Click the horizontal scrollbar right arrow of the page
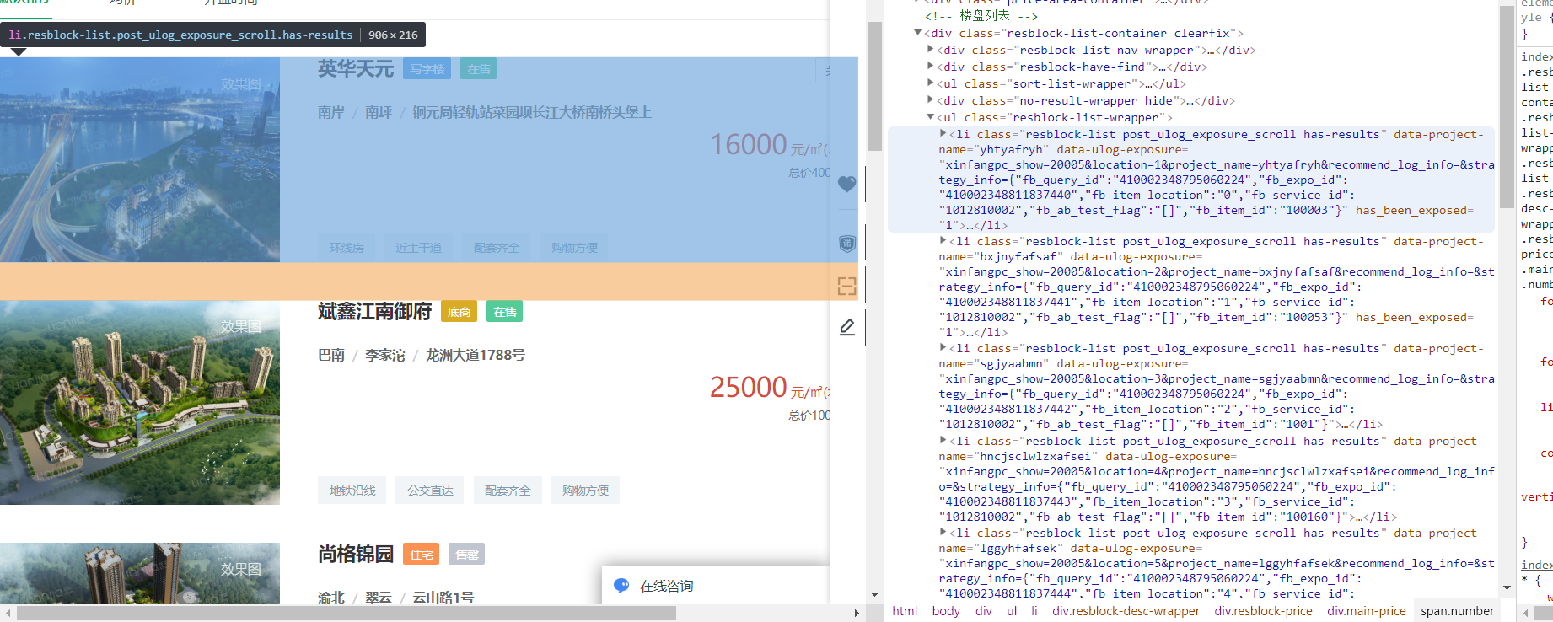This screenshot has width=1553, height=622. pyautogui.click(x=857, y=614)
